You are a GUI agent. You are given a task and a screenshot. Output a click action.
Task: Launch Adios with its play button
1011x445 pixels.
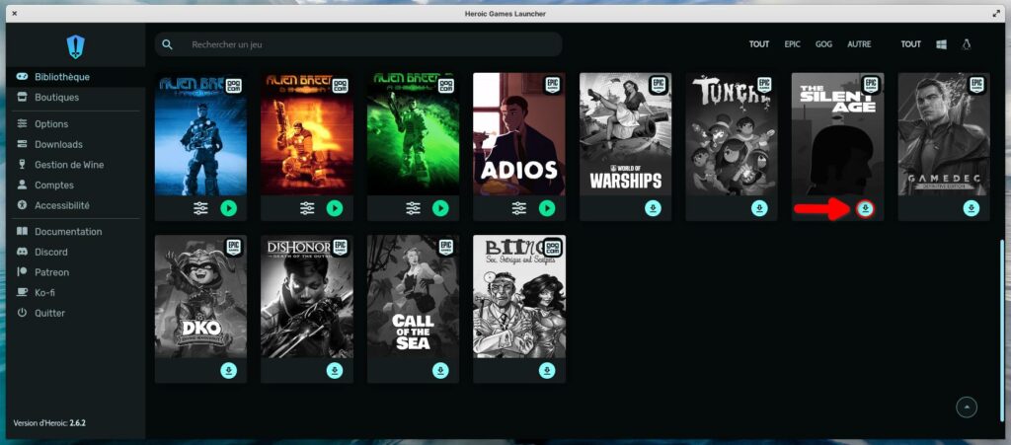(547, 208)
